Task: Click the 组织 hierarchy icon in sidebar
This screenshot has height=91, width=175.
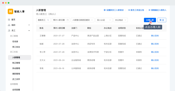Action: (9, 25)
